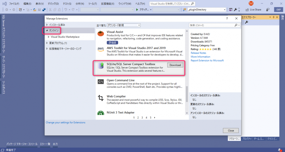Download SQLite/SQL Server Compact Toolbox
Viewport: 285px width, 152px height.
175,65
